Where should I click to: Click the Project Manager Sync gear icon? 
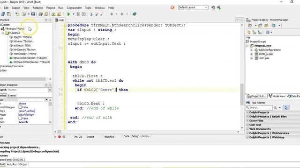pos(249,32)
